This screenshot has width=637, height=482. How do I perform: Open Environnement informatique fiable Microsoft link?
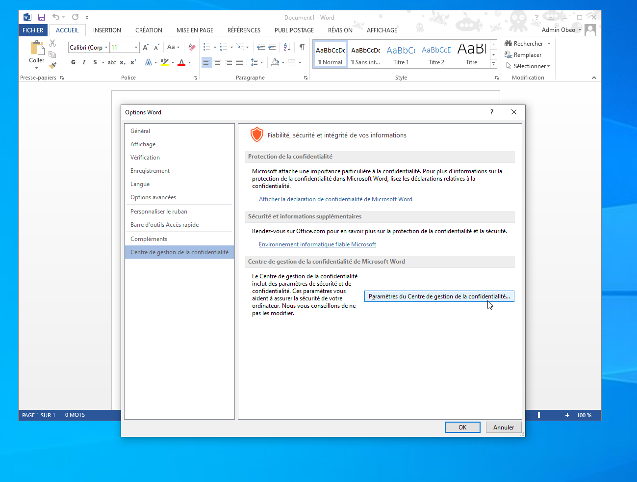[x=317, y=244]
